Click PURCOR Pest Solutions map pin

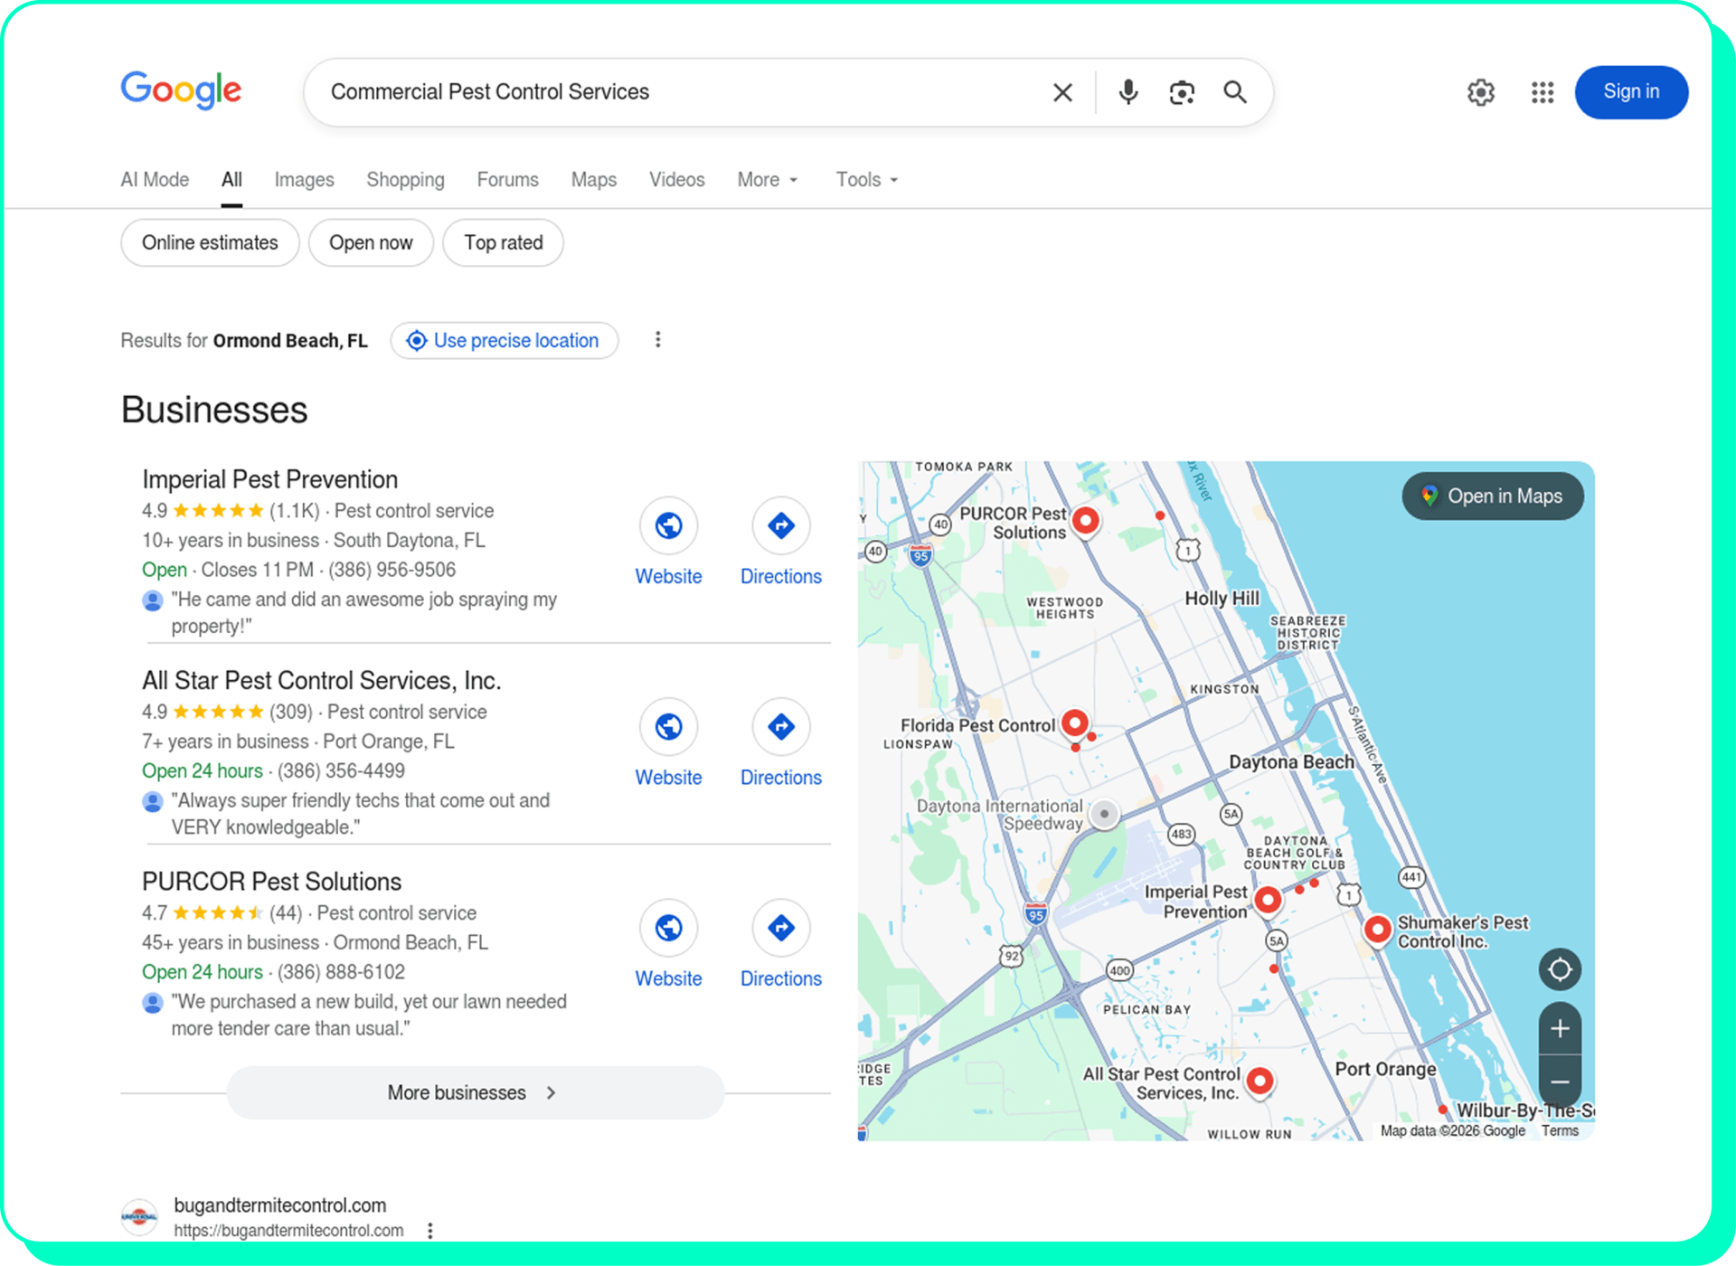point(1085,522)
